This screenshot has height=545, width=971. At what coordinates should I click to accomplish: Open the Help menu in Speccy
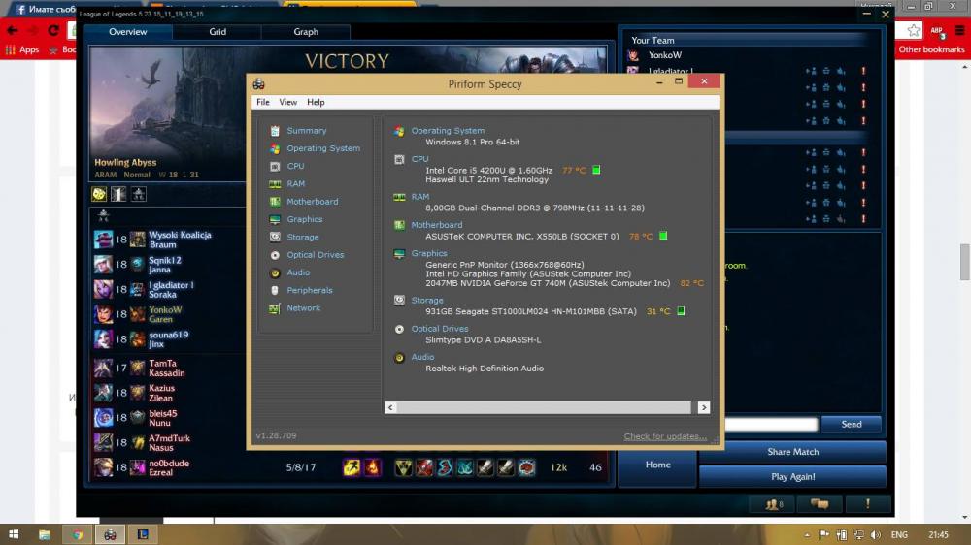(316, 102)
